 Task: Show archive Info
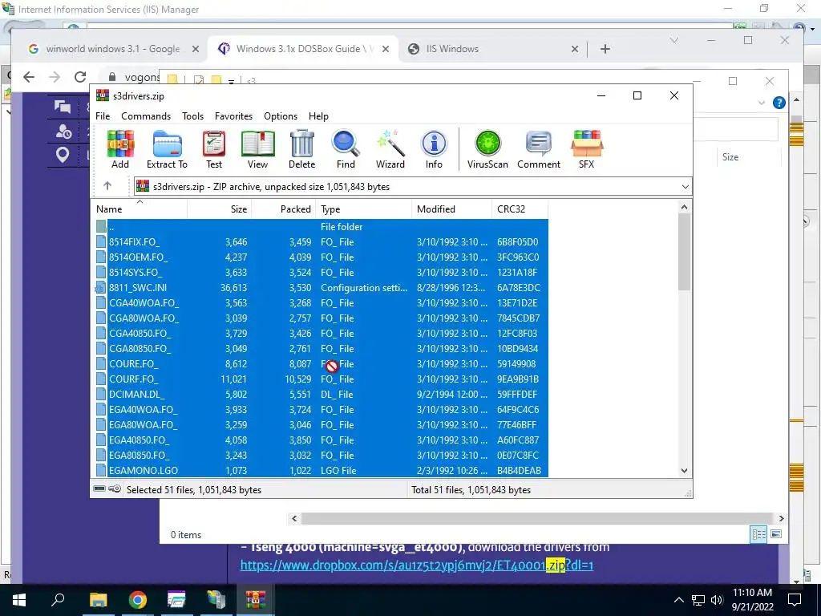[434, 149]
